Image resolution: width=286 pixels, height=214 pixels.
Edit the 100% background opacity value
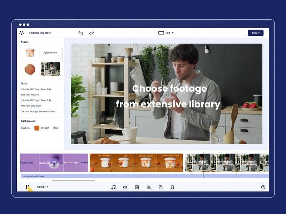tap(56, 128)
